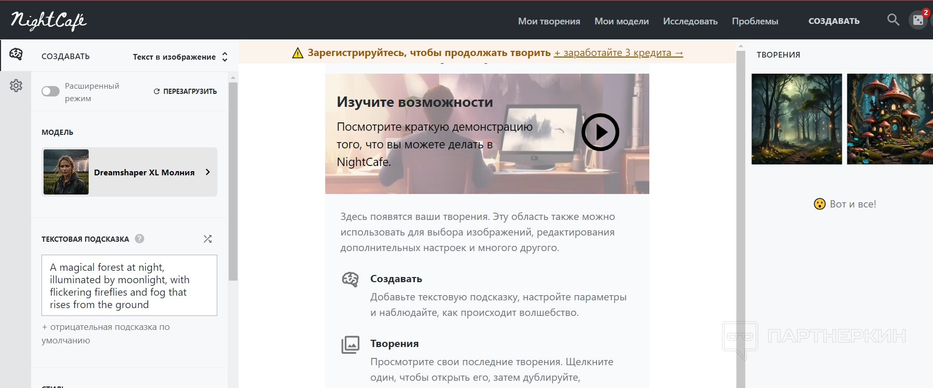Image resolution: width=933 pixels, height=388 pixels.
Task: Open the Текст в изображение mode dropdown
Action: [x=180, y=57]
